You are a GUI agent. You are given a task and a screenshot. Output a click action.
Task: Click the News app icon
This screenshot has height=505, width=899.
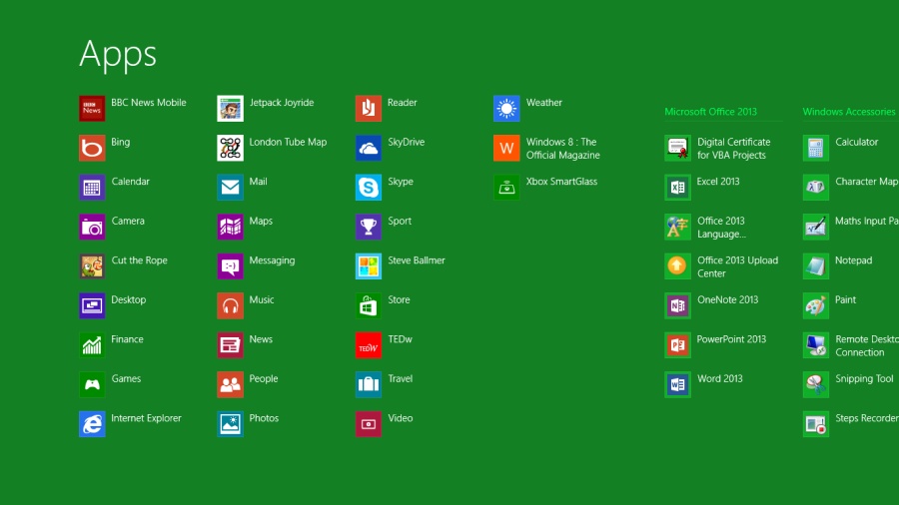(x=230, y=345)
